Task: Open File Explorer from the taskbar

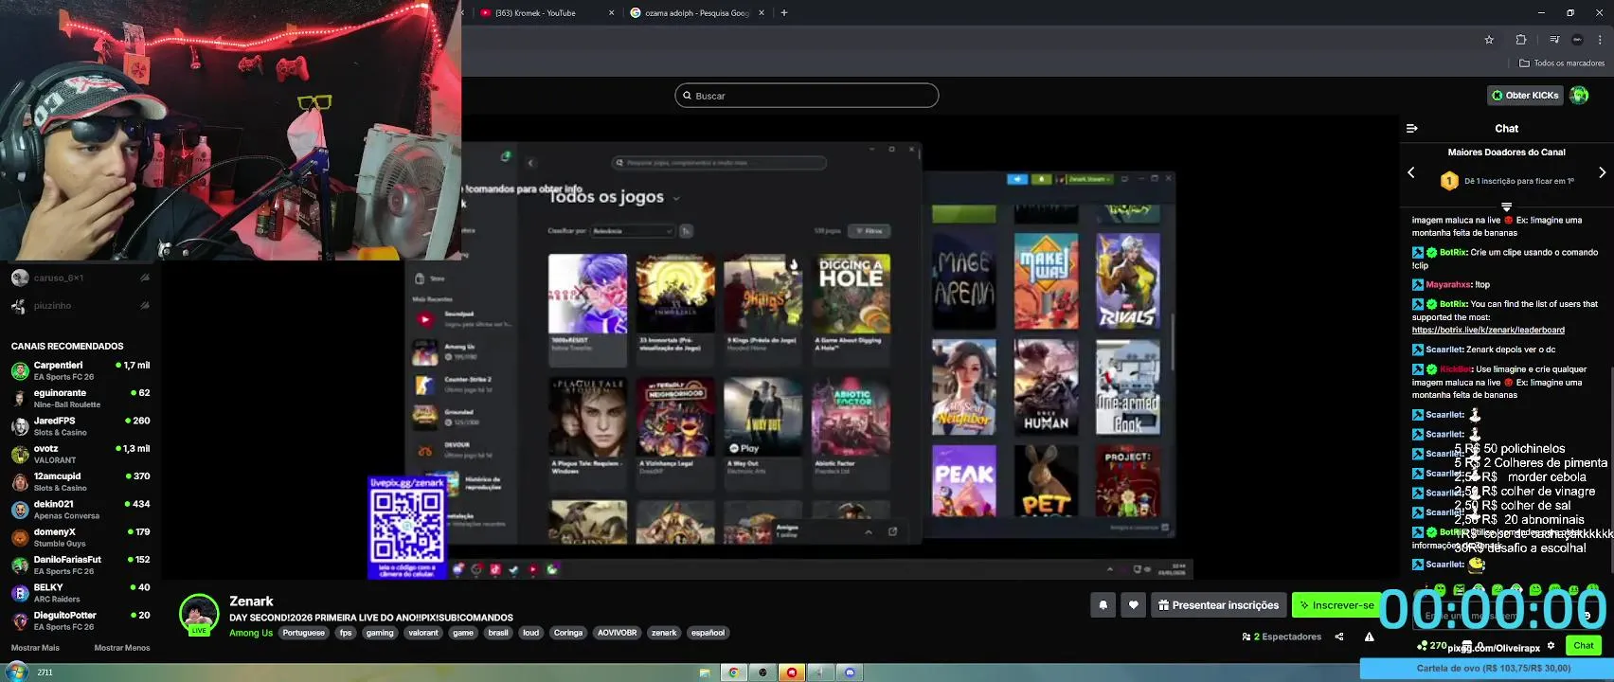Action: coord(705,673)
